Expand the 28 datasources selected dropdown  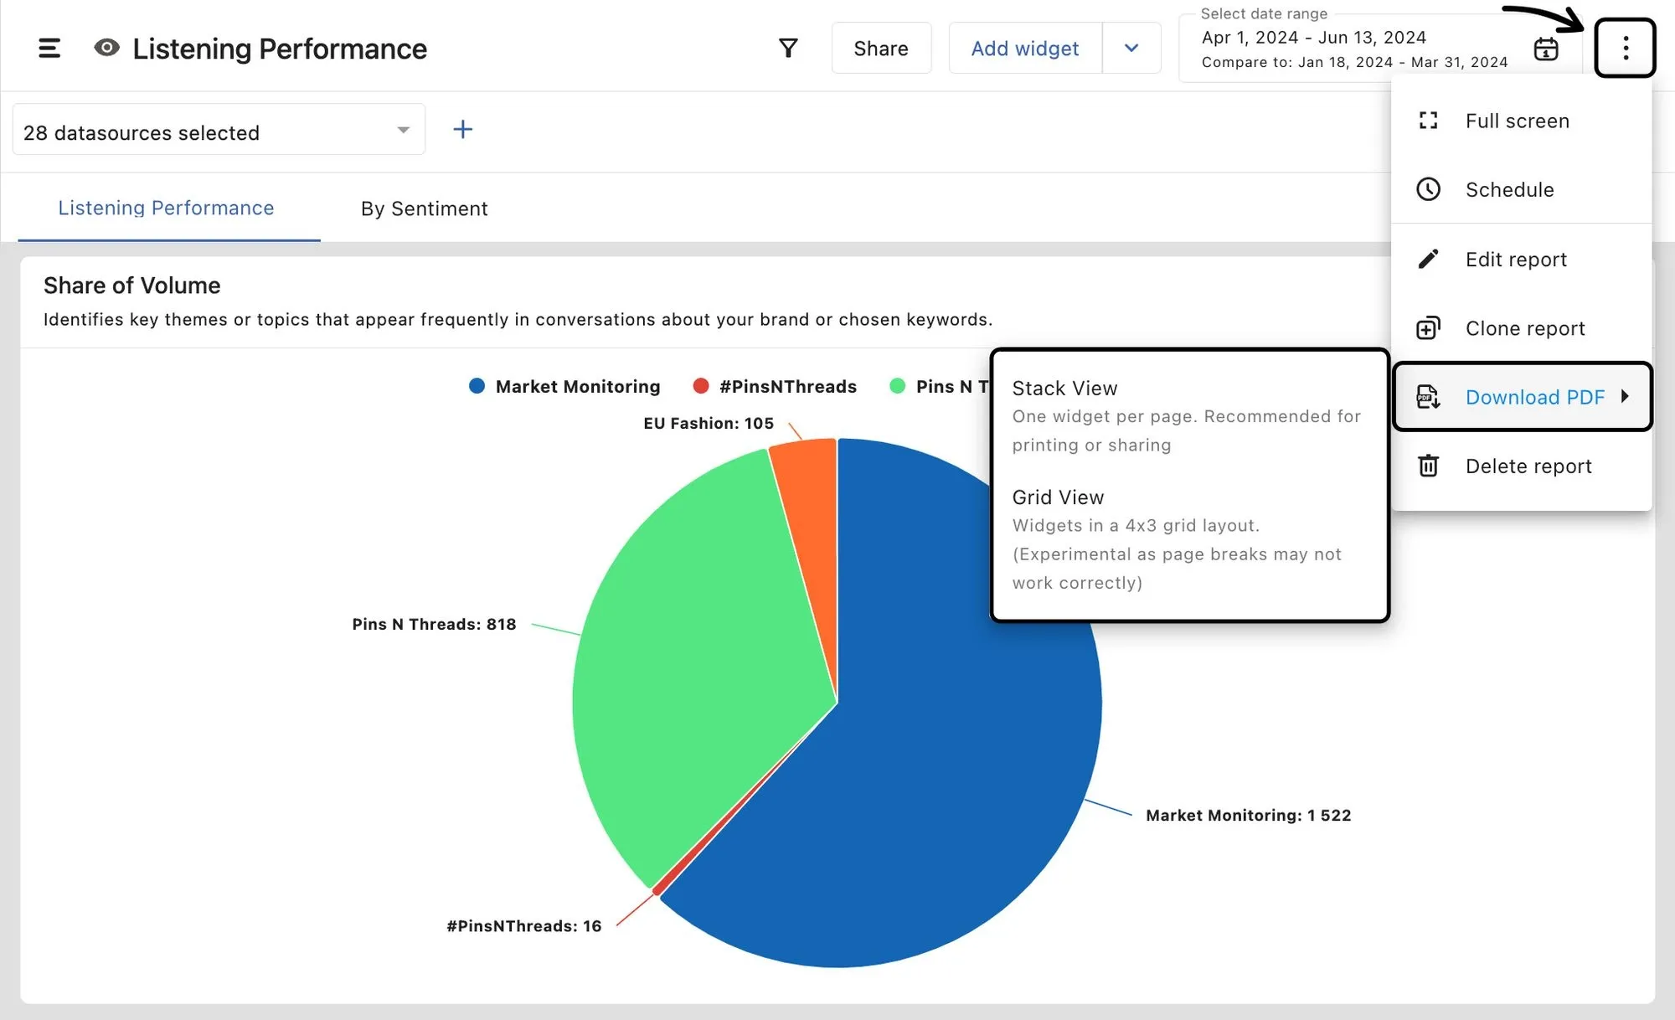coord(404,129)
